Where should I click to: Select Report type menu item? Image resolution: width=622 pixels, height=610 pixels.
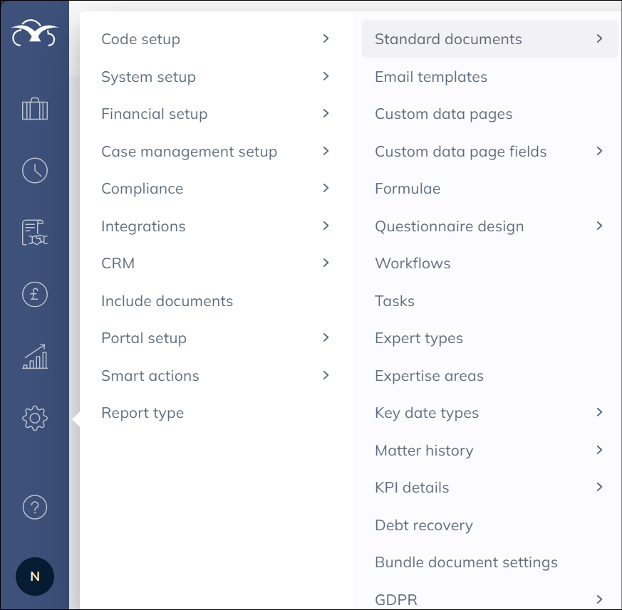(142, 413)
